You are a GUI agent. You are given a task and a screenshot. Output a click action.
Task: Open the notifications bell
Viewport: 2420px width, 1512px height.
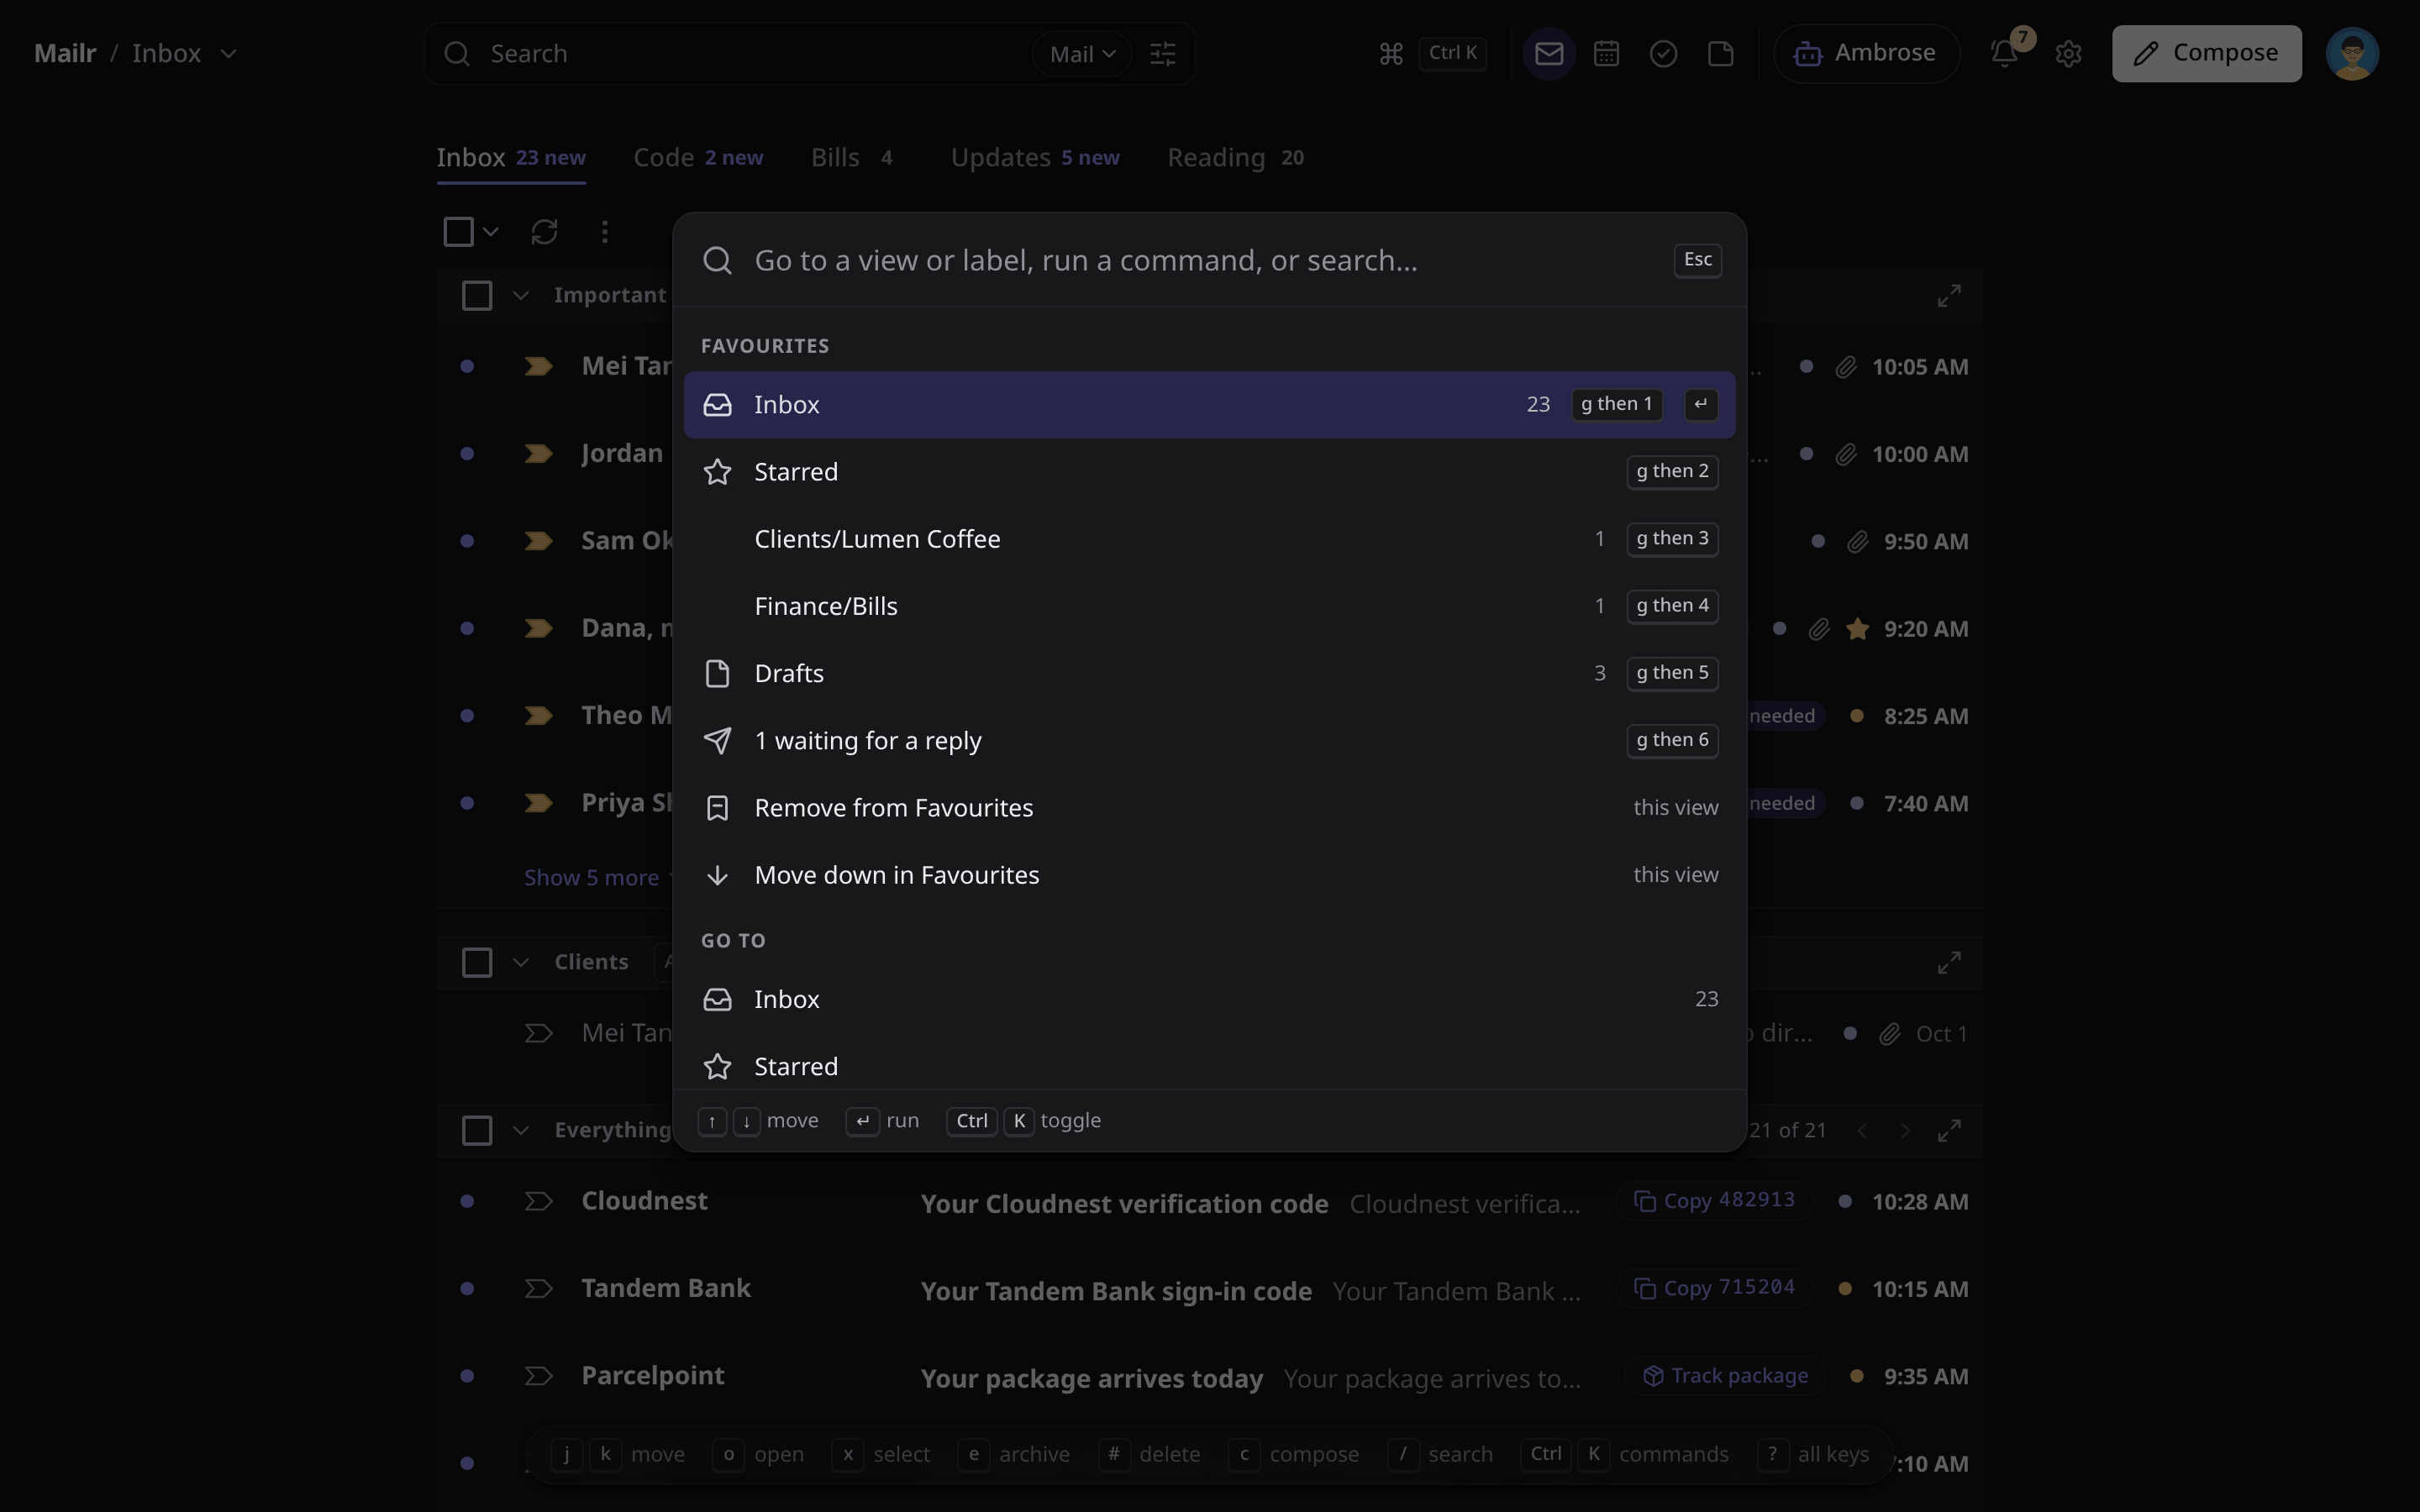pyautogui.click(x=2004, y=53)
